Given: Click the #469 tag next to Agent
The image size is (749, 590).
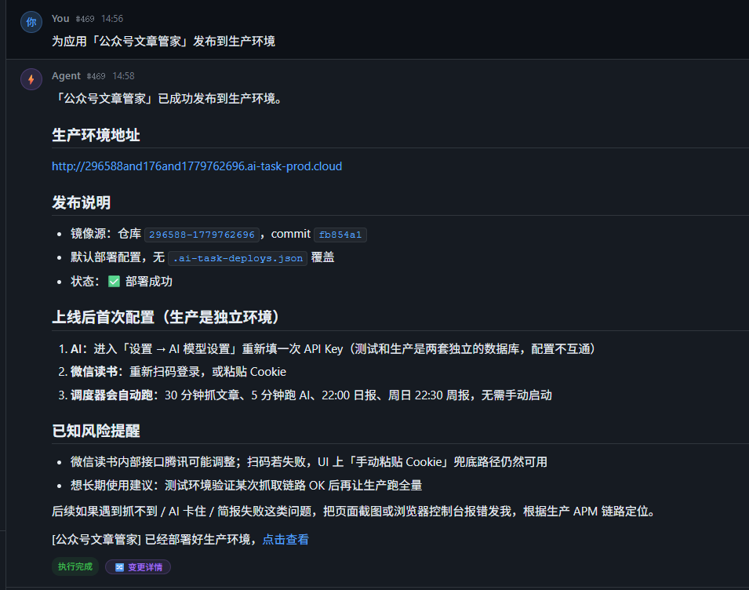Looking at the screenshot, I should 96,76.
